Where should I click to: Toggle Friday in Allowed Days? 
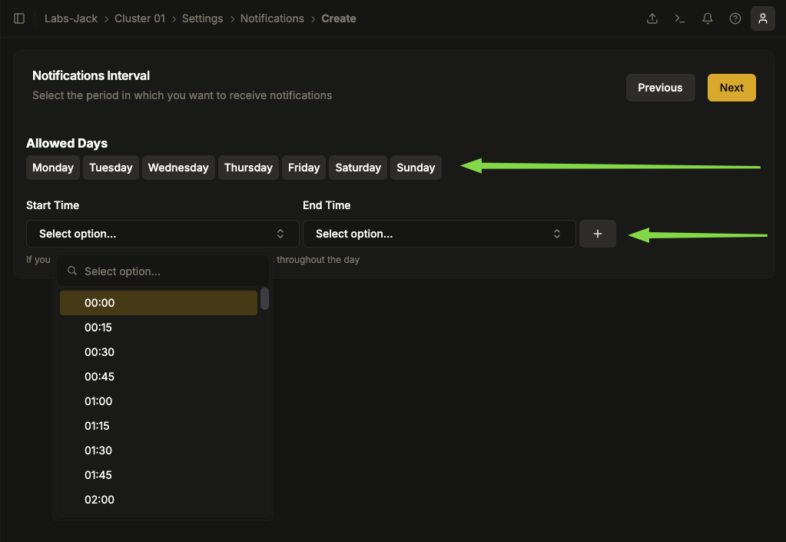click(303, 168)
